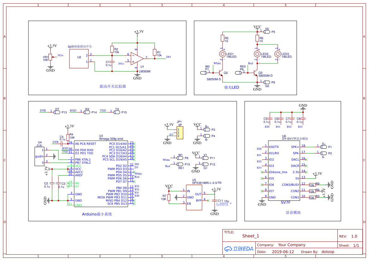Select the Q2 S8050M-D transistor
Viewport: 369px width, 261px height.
coord(222,73)
